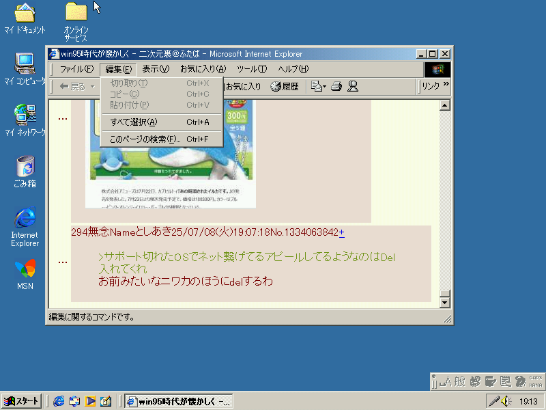Choose このページの検索(F) from the edit menu
Viewport: 546px width, 410px height.
[x=162, y=139]
